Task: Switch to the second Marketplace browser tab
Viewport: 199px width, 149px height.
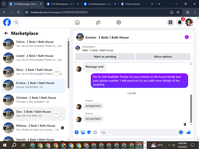Action: point(99,4)
